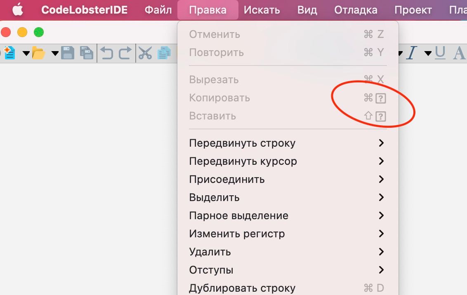Click the new file icon in toolbar
Image resolution: width=467 pixels, height=295 pixels.
pos(9,53)
